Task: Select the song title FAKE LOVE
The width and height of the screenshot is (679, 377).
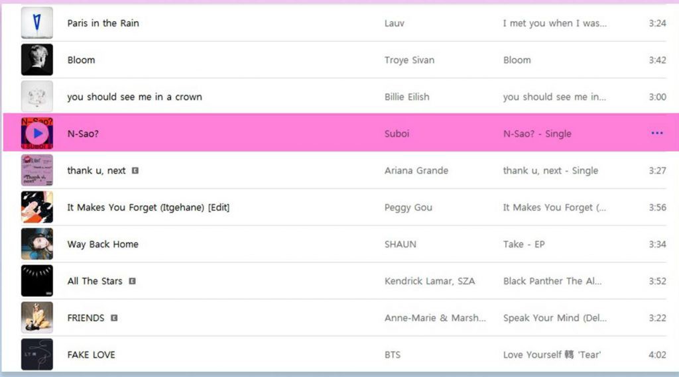Action: [x=91, y=354]
